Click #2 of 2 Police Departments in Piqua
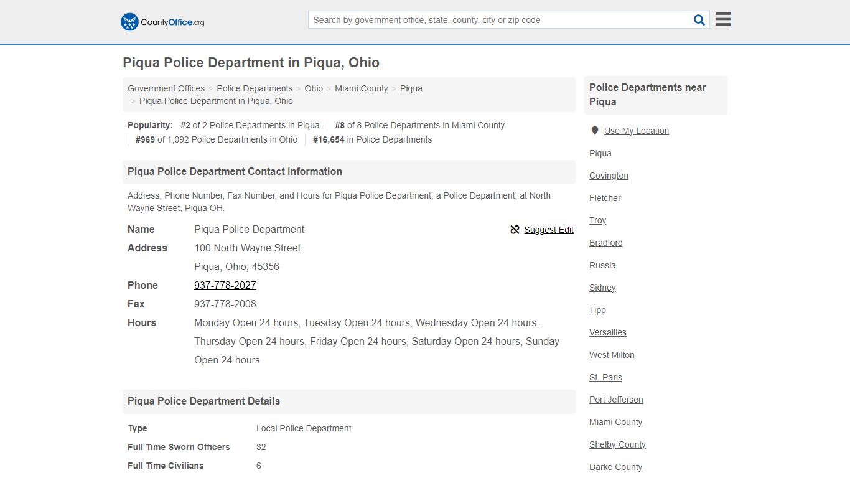Screen dimensions: 850x478 pyautogui.click(x=250, y=125)
